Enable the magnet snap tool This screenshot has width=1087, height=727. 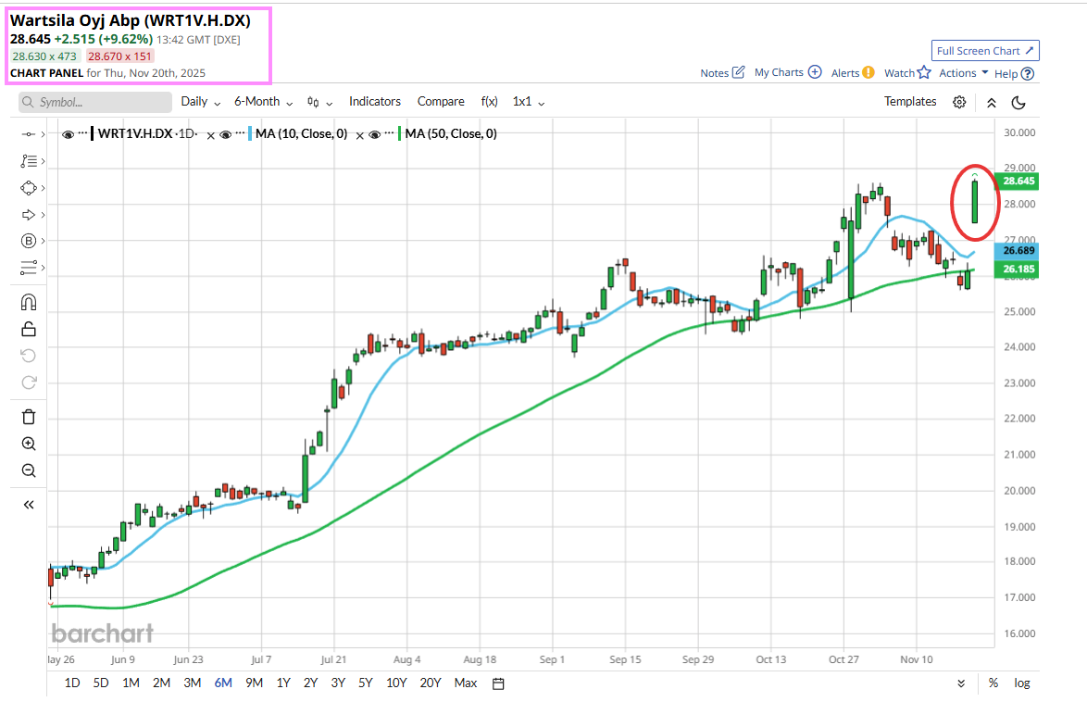pyautogui.click(x=29, y=302)
